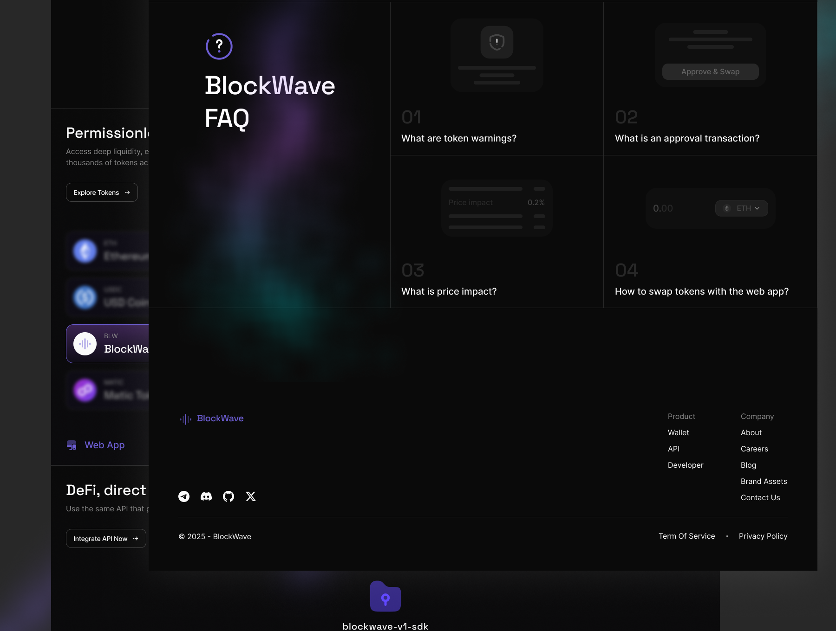
Task: Click the Ethereum token icon
Action: pos(85,251)
